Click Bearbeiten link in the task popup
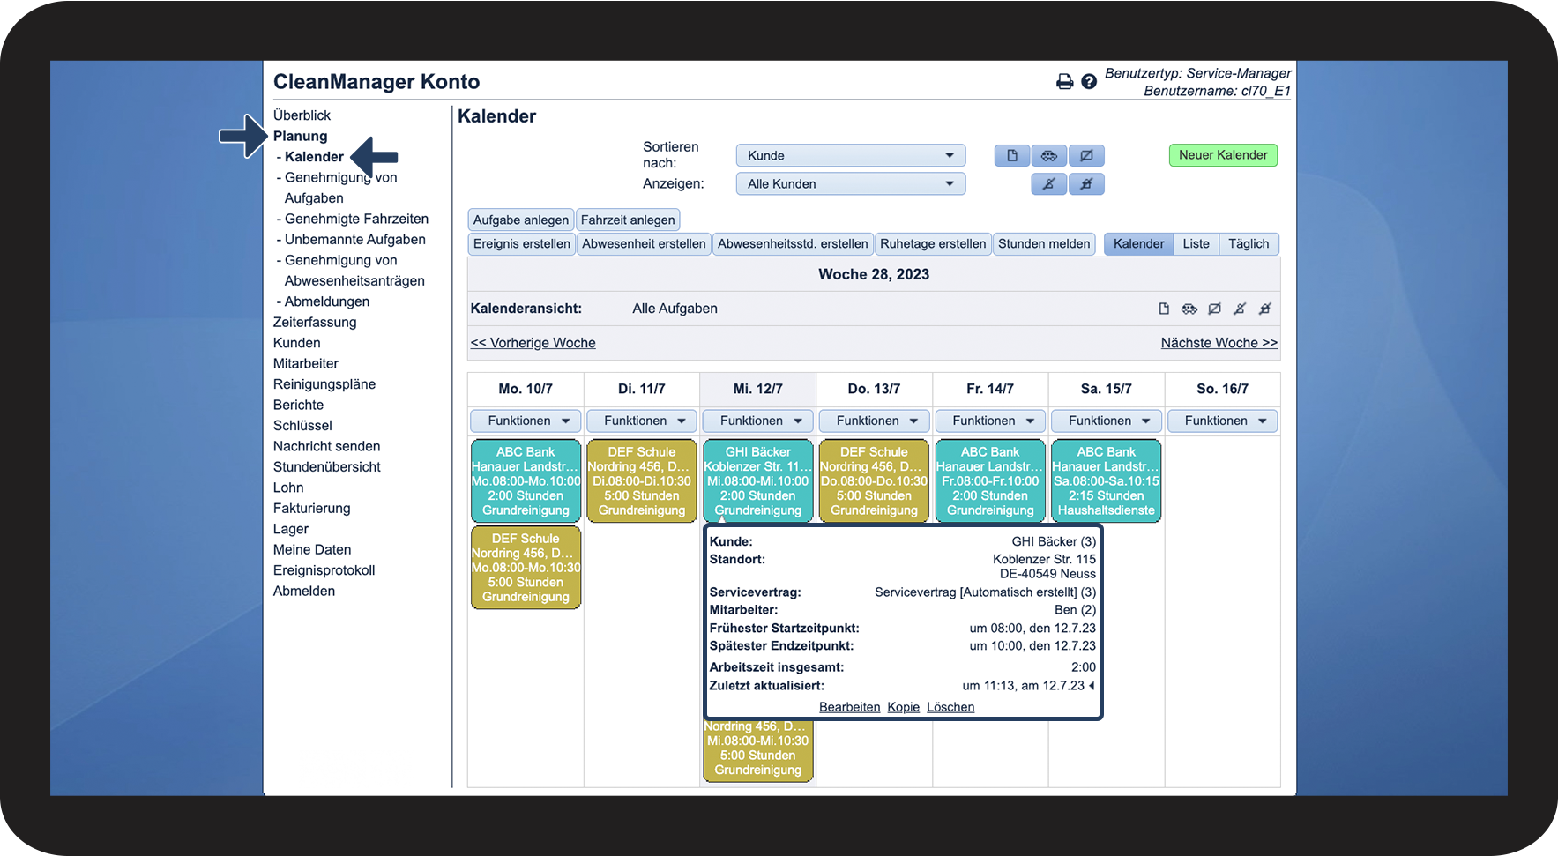Viewport: 1558px width, 856px height. pos(849,707)
